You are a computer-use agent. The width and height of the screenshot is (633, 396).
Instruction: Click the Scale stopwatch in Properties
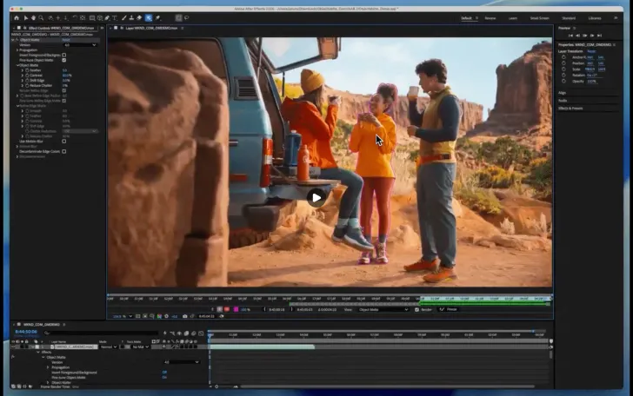563,69
